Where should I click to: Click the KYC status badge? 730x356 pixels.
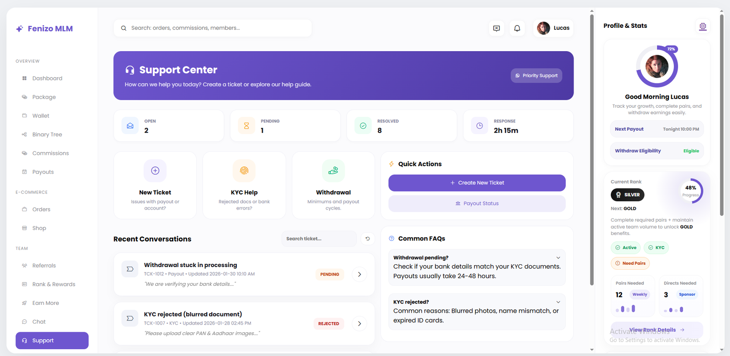coord(656,247)
